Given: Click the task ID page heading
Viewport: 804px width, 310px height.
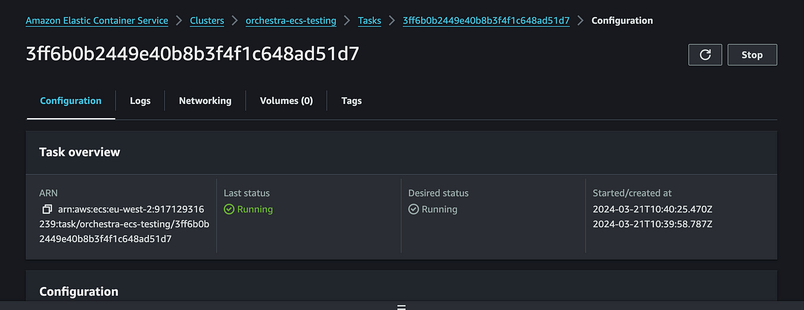Looking at the screenshot, I should (x=192, y=54).
